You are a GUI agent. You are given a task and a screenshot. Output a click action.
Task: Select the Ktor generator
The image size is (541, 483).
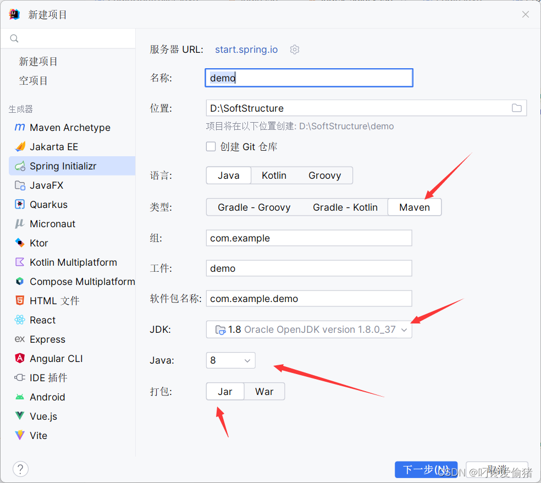(x=38, y=243)
